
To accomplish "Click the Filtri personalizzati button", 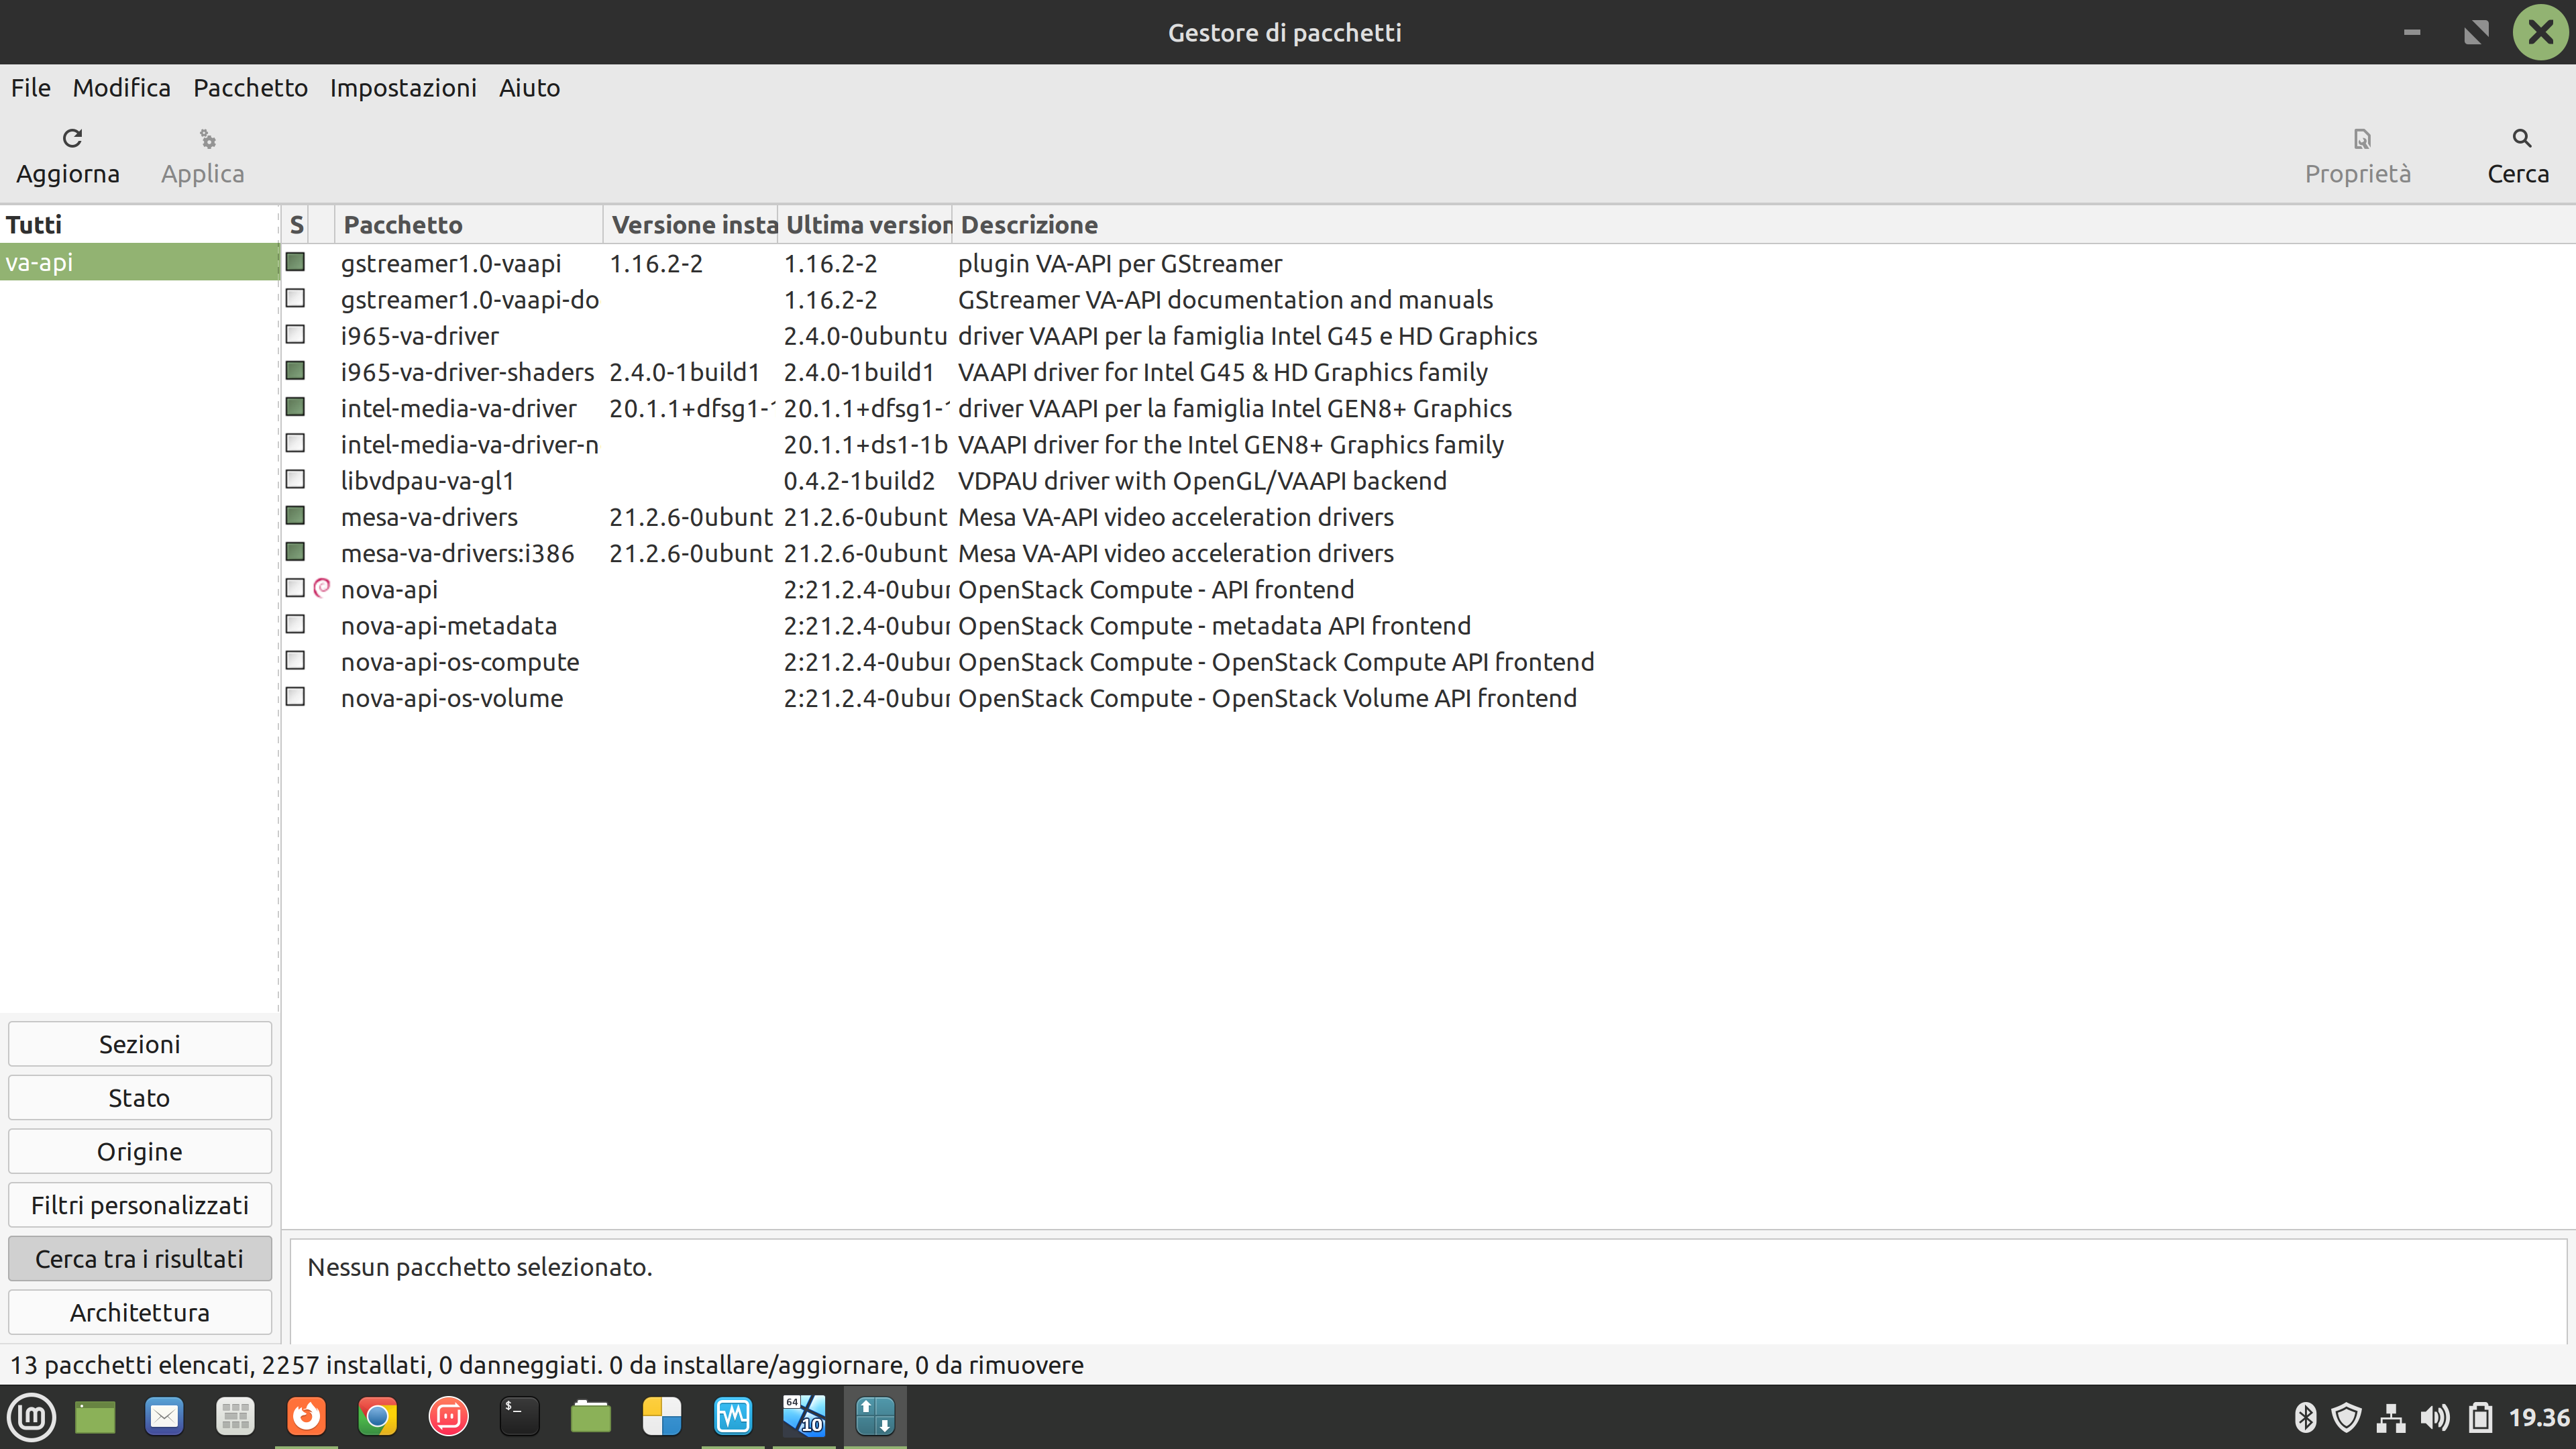I will point(139,1205).
